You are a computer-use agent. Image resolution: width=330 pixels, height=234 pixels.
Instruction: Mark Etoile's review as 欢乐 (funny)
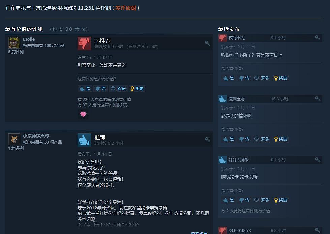pyautogui.click(x=118, y=89)
